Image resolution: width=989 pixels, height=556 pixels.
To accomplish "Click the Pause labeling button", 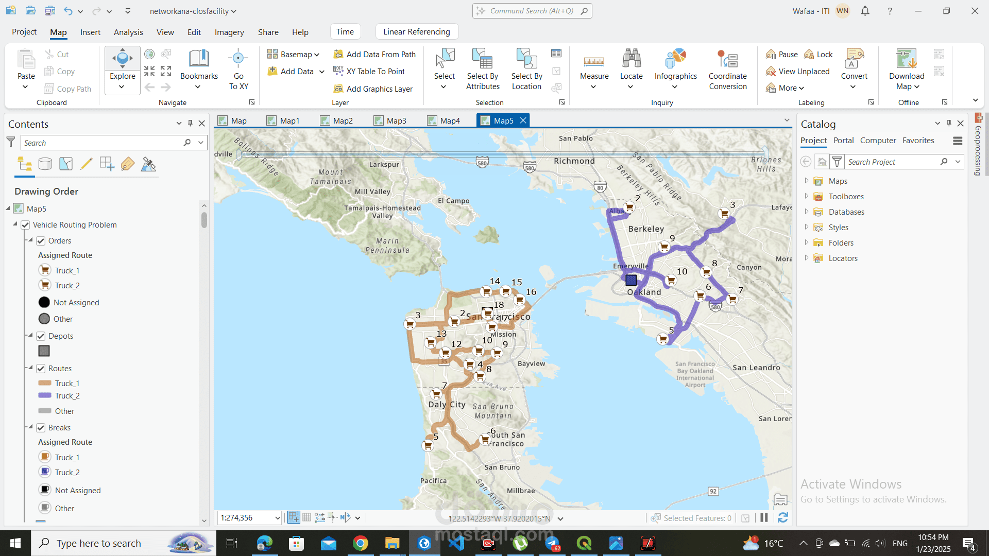I will click(782, 54).
